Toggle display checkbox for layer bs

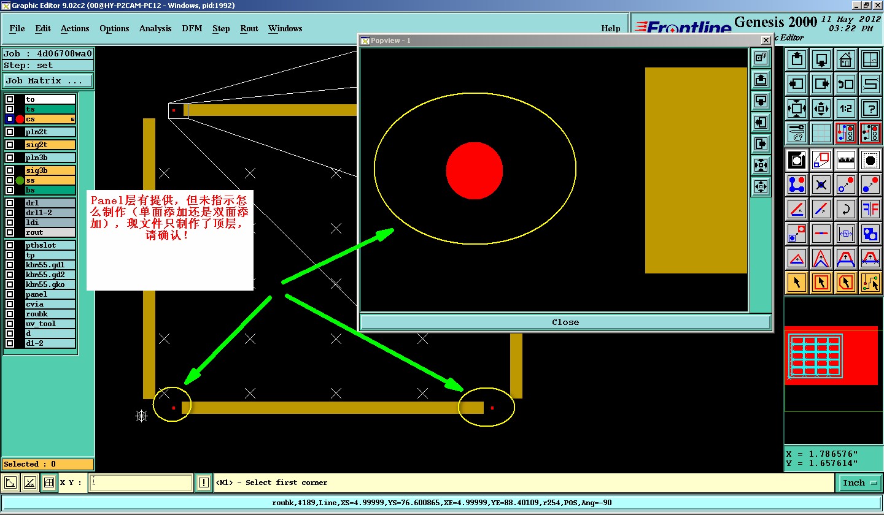click(x=10, y=190)
